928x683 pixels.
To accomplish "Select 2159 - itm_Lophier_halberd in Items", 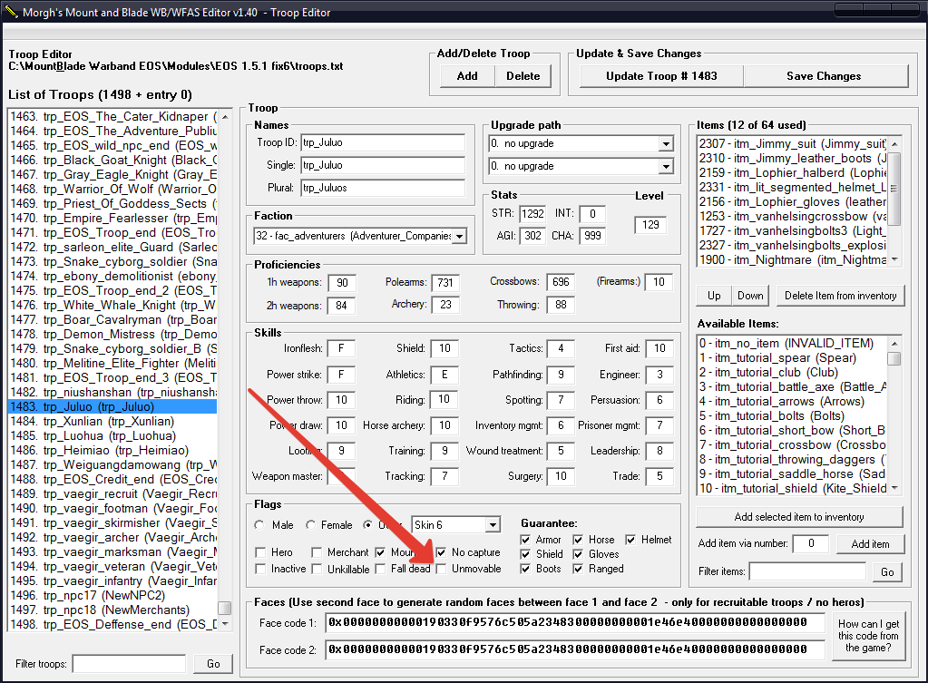I will coord(792,173).
